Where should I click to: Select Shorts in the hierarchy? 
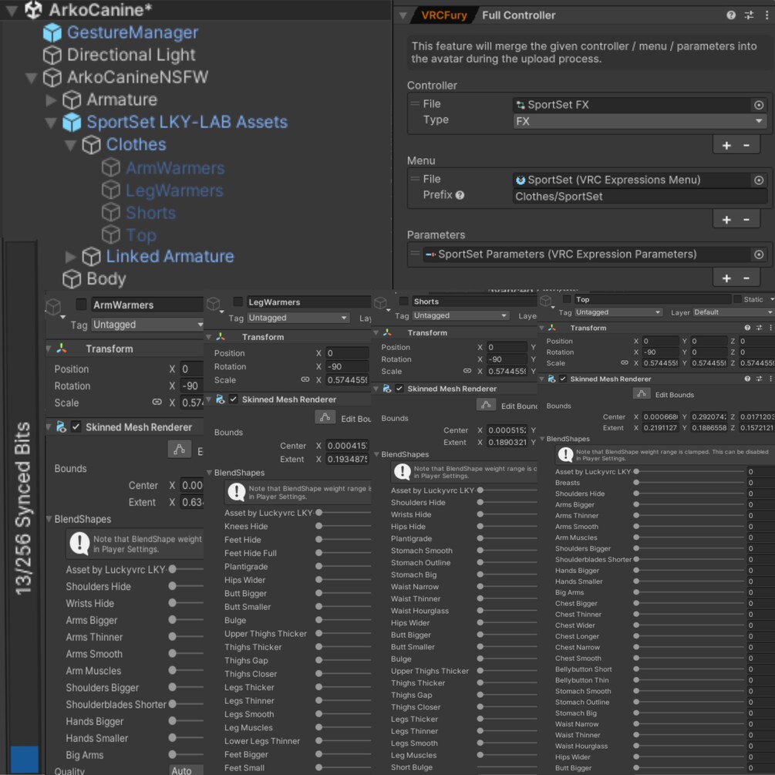(x=150, y=213)
